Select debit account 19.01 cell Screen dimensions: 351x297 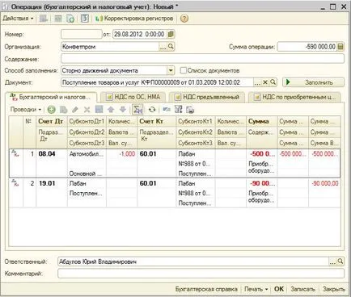pos(52,183)
